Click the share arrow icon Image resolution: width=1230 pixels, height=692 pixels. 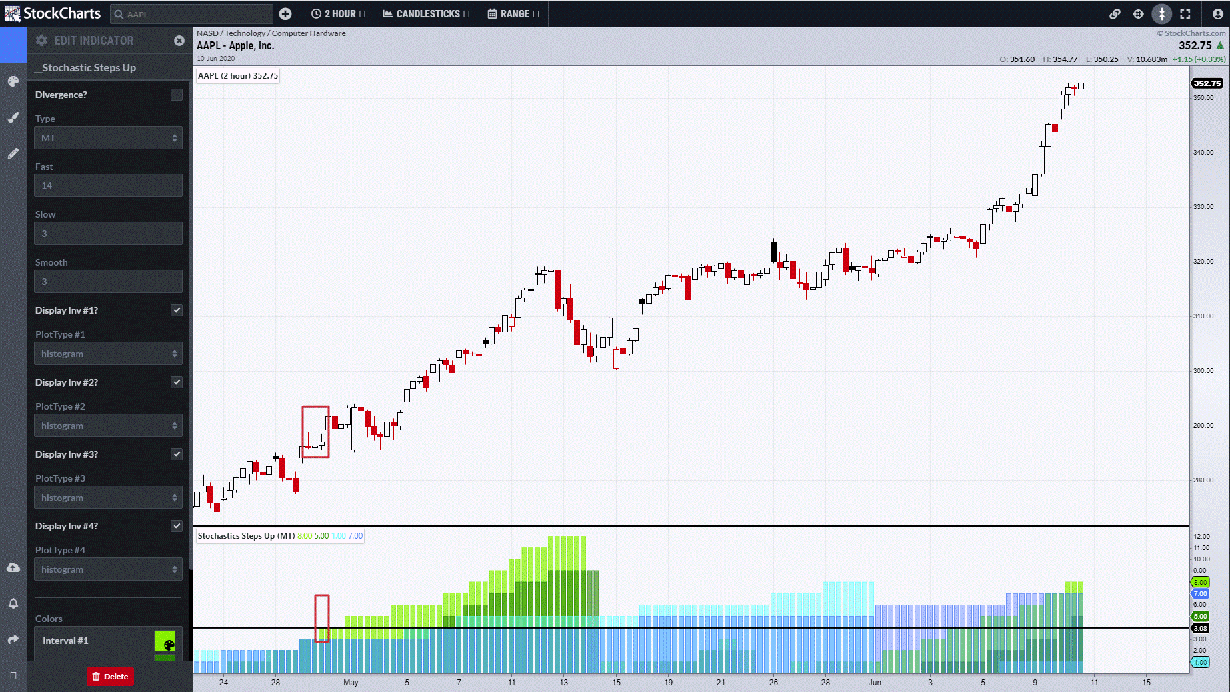13,639
